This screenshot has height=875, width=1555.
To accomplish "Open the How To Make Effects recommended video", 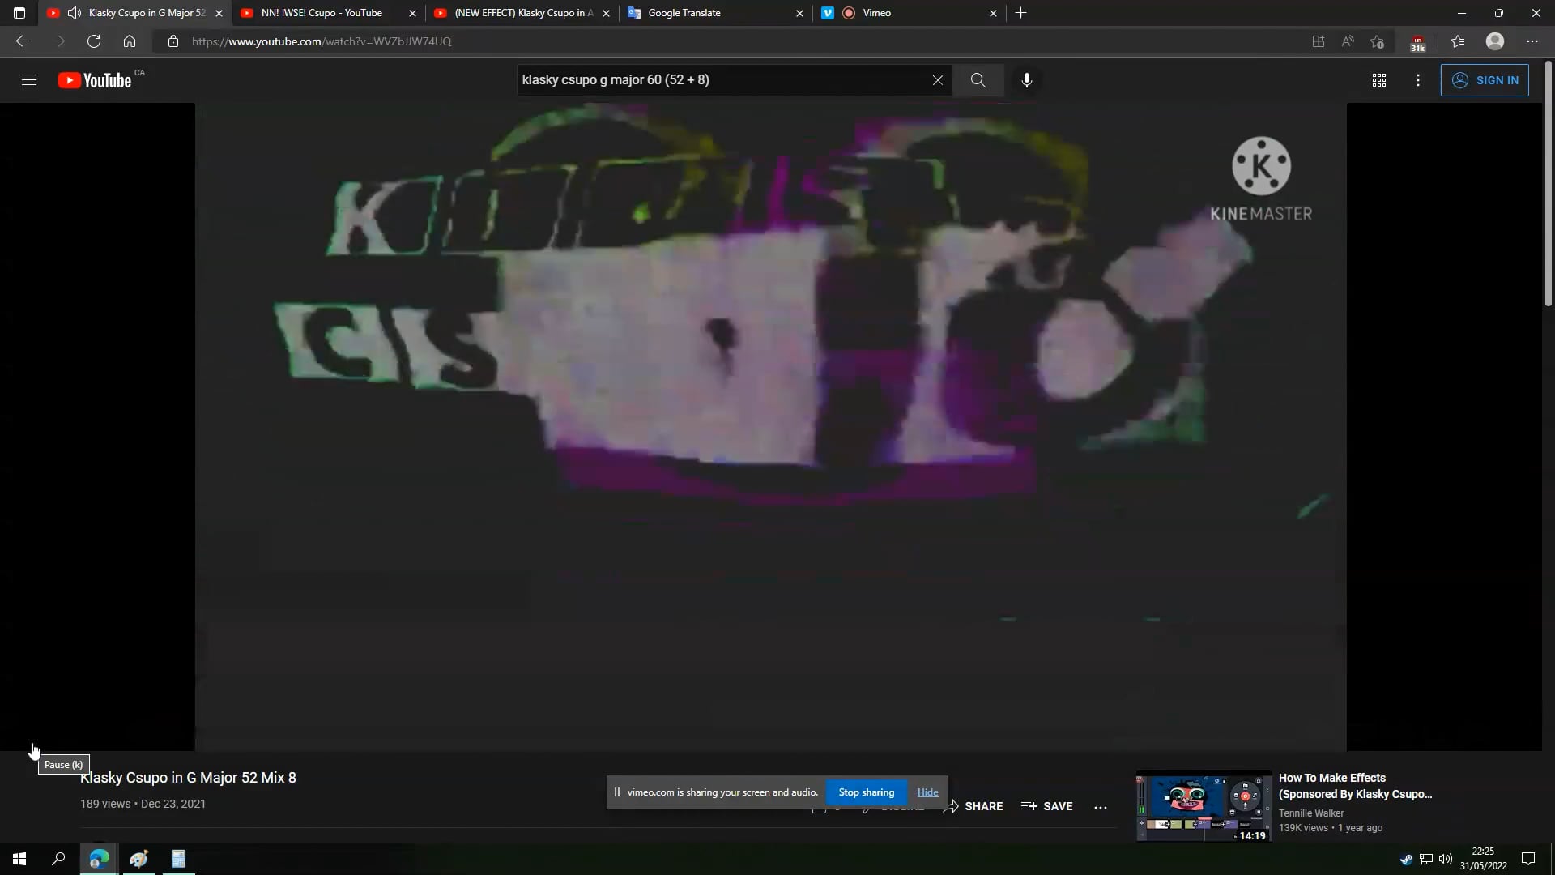I will (x=1202, y=806).
